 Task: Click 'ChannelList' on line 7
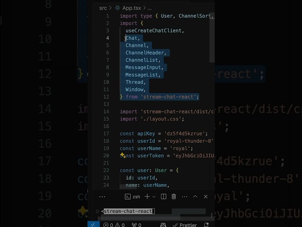point(142,60)
